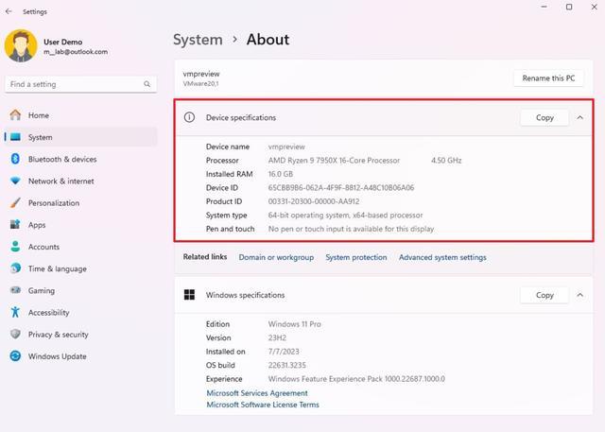Click the Windows Update sync icon

tap(15, 356)
